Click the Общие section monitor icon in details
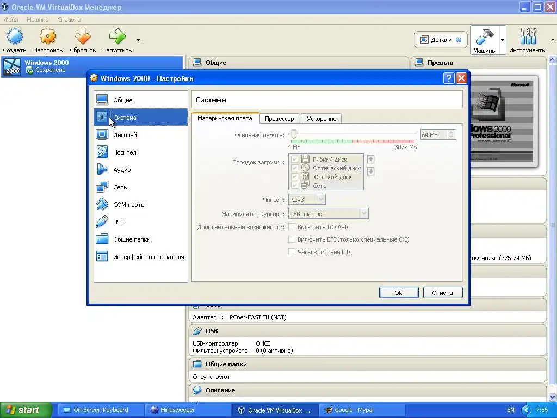The width and height of the screenshot is (557, 418). pos(197,63)
